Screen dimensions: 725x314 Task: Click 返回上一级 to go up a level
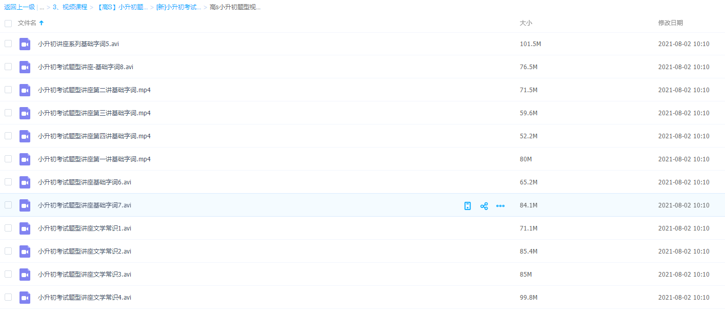point(19,7)
